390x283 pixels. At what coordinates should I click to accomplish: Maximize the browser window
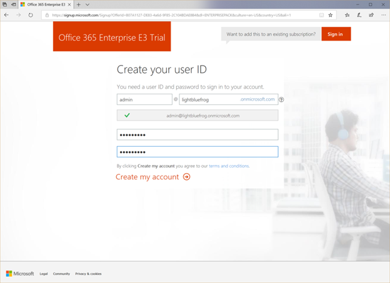point(371,4)
